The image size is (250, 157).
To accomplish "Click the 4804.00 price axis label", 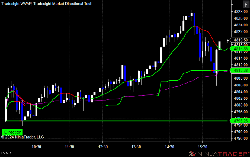I will click(241, 92).
